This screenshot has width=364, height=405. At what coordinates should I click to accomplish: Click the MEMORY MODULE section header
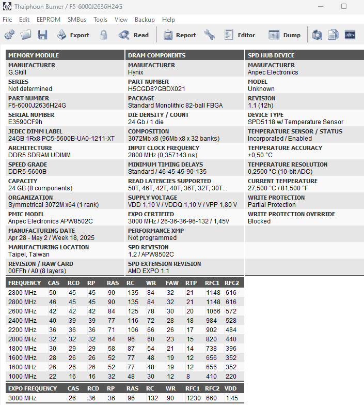pos(65,55)
